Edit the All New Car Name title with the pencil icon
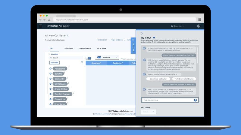 pos(67,35)
